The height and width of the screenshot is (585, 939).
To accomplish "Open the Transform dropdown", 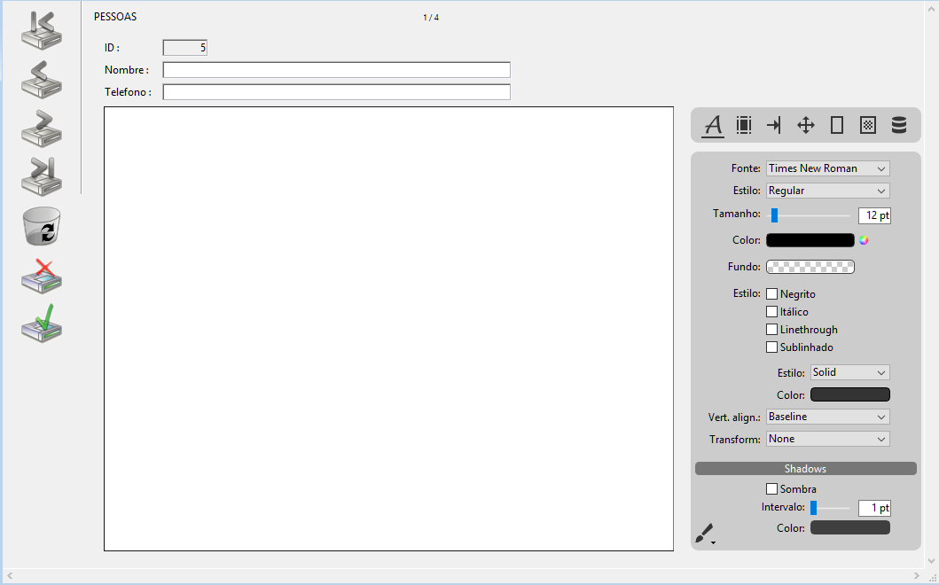I will pyautogui.click(x=827, y=439).
